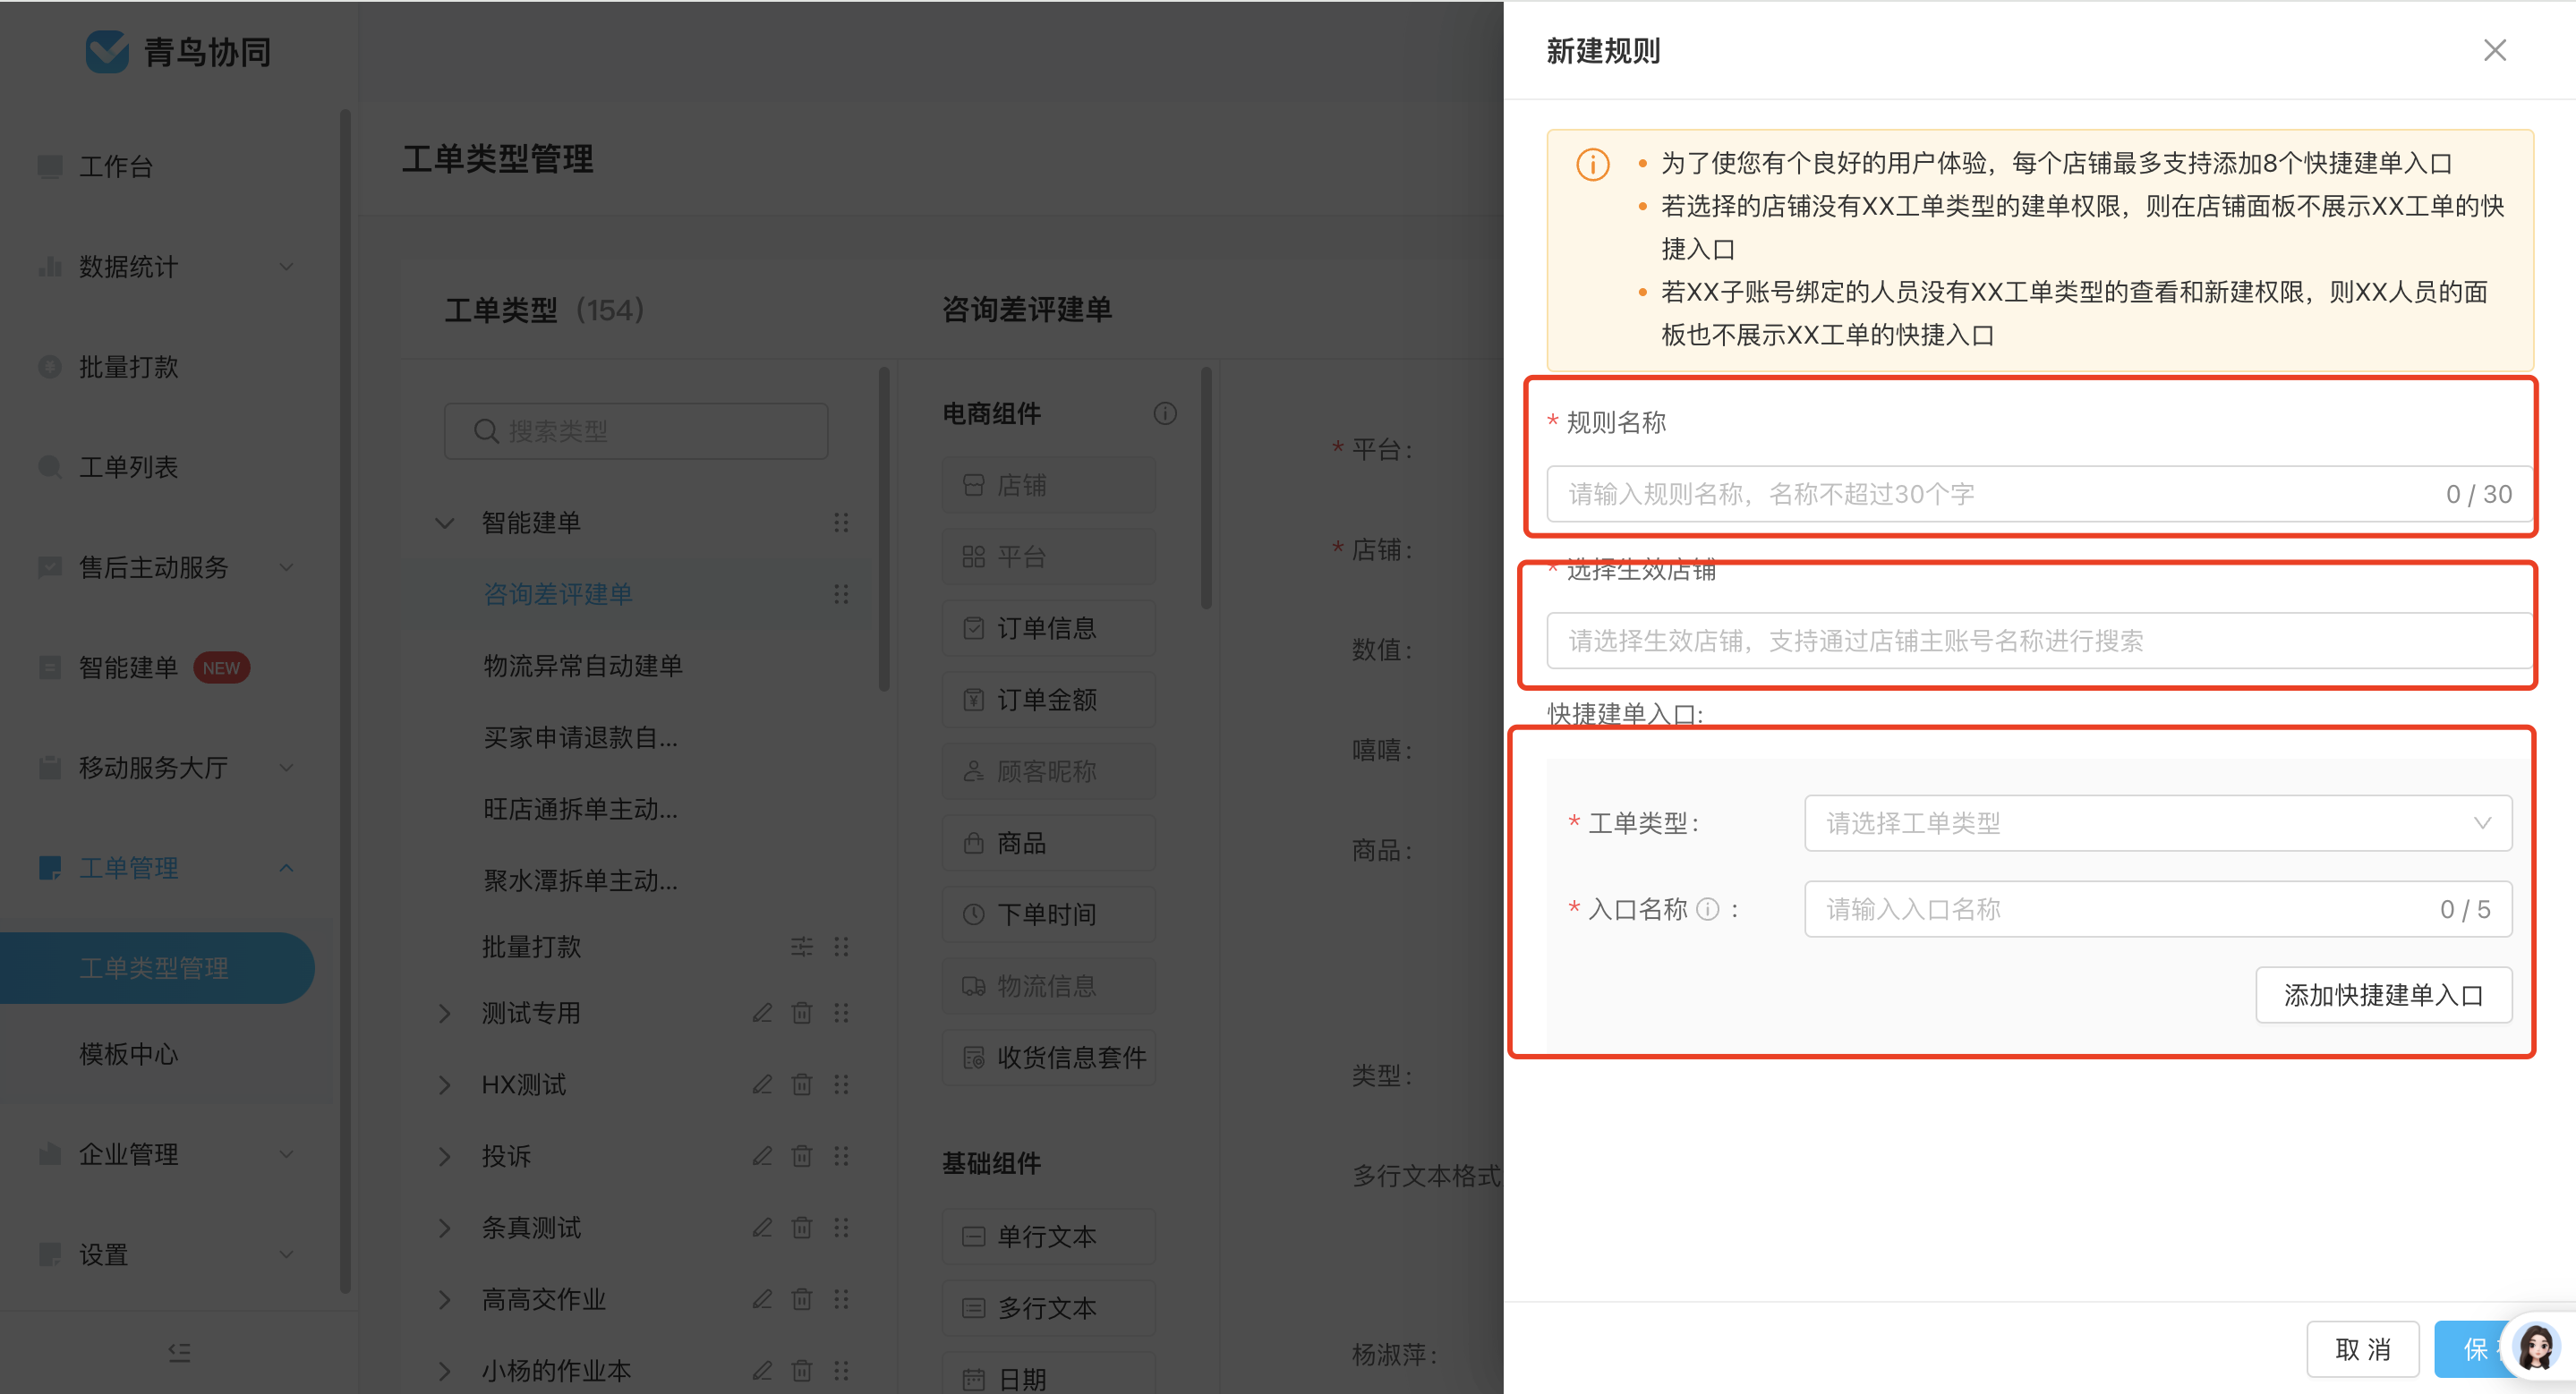
Task: Expand 售后主动服务 sidebar menu
Action: pos(166,567)
